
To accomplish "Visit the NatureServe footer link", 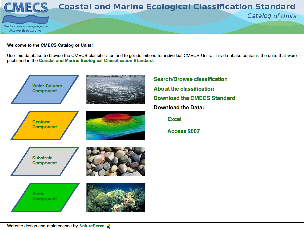I will (92, 226).
